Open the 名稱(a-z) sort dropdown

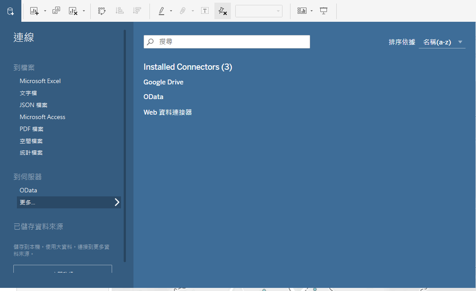pyautogui.click(x=442, y=42)
